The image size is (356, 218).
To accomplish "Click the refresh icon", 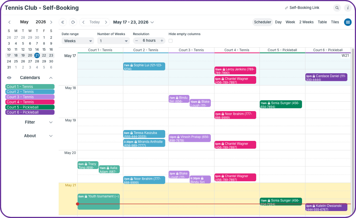I will click(73, 22).
